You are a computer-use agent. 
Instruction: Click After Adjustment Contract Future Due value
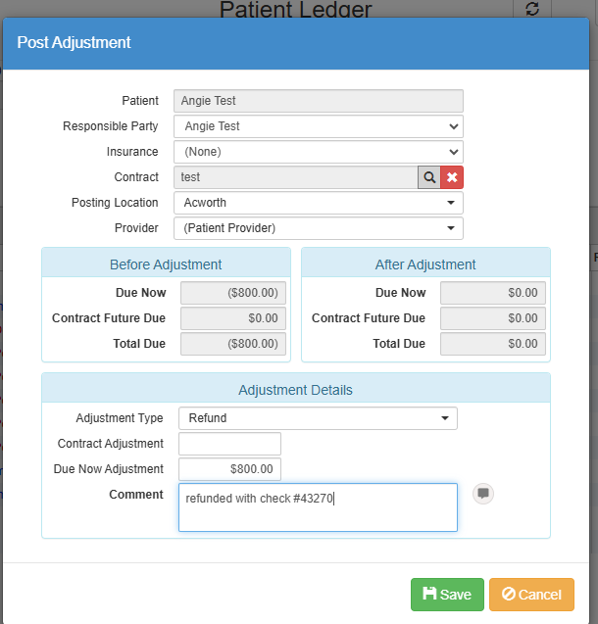[x=493, y=318]
